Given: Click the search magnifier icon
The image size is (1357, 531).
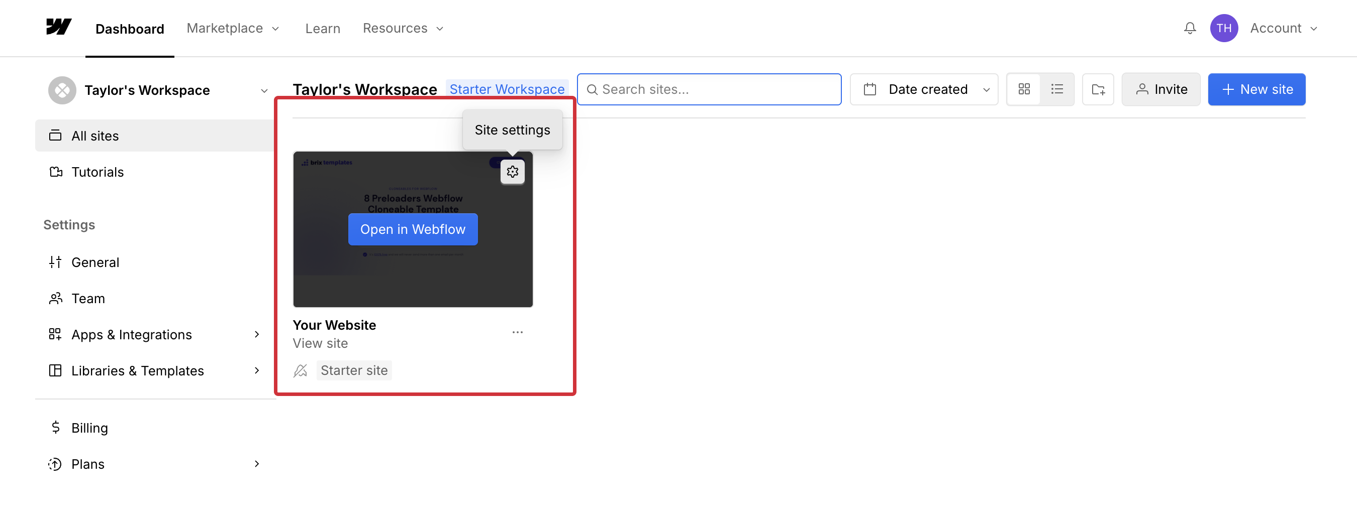Looking at the screenshot, I should tap(592, 90).
